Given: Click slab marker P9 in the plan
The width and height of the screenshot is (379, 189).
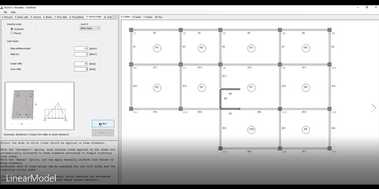Looking at the screenshot, I should (x=306, y=130).
